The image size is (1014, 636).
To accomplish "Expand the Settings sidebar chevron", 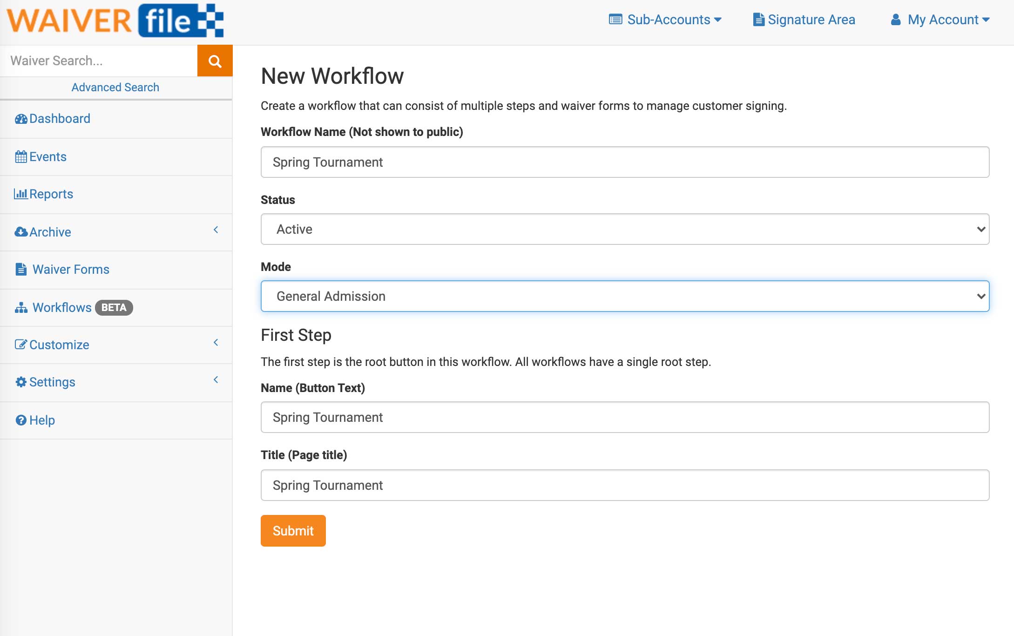I will click(x=216, y=379).
